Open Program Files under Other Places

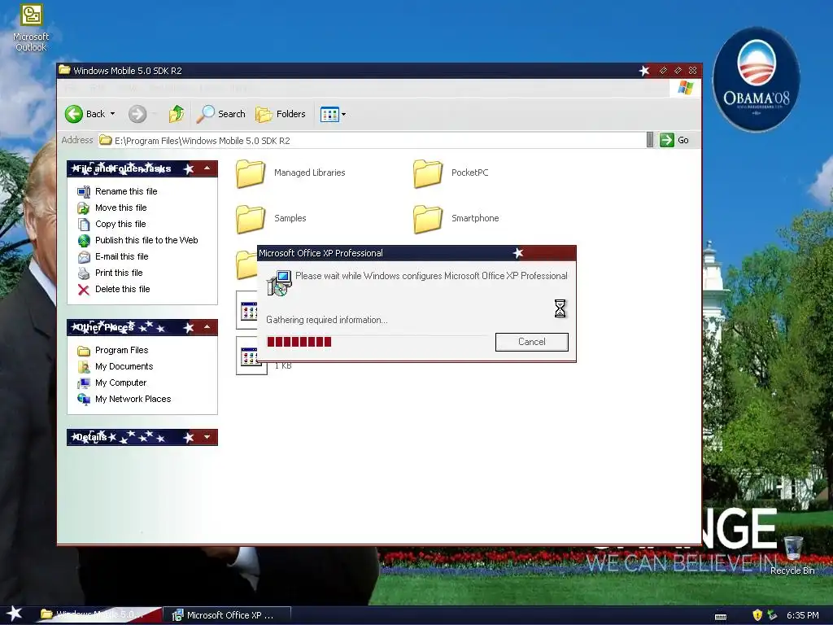(122, 350)
